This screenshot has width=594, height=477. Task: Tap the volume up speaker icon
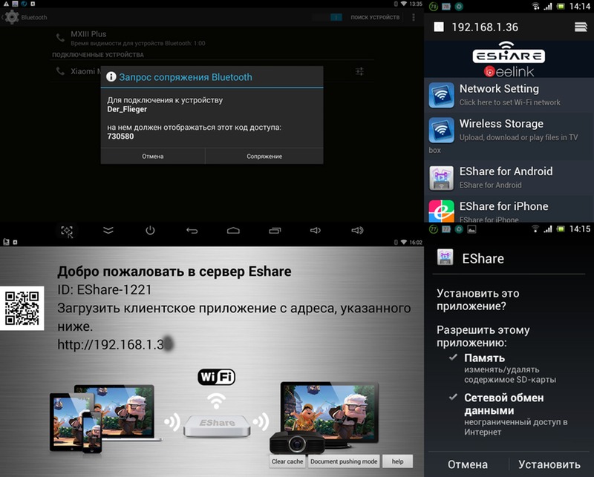point(357,231)
